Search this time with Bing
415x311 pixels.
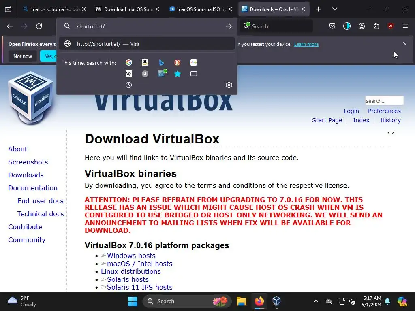(x=161, y=62)
